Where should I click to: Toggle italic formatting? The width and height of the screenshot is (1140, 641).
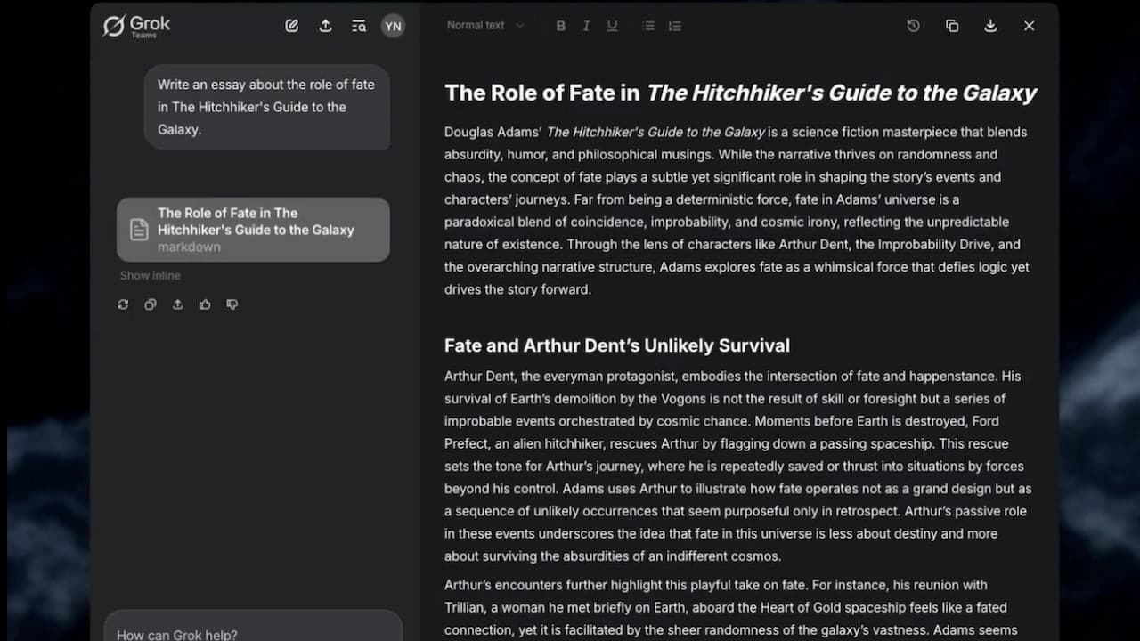point(586,26)
